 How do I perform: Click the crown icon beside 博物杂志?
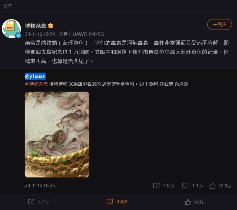pos(50,26)
